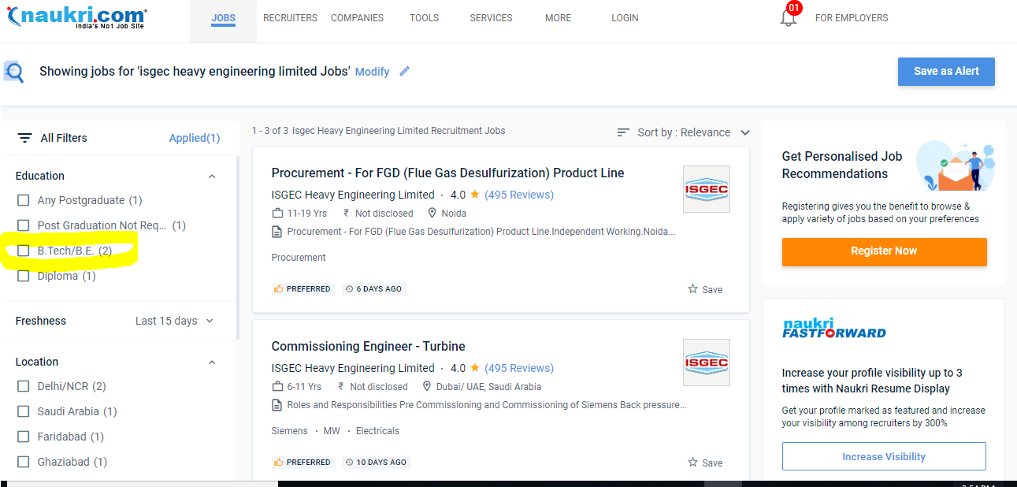The height and width of the screenshot is (487, 1017).
Task: Click Save as Alert button
Action: [946, 71]
